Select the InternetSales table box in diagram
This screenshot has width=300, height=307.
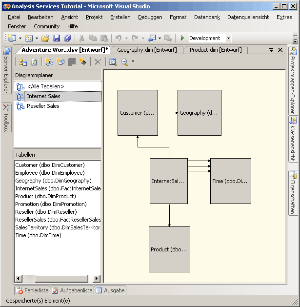point(169,181)
